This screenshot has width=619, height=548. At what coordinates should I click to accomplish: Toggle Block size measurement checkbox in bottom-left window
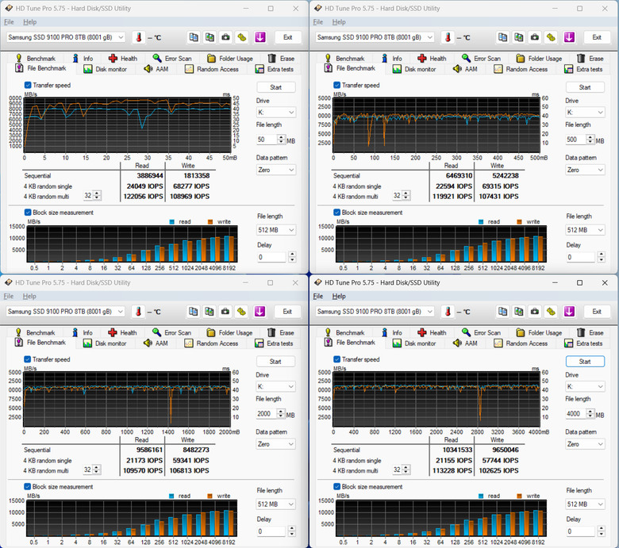pyautogui.click(x=27, y=486)
